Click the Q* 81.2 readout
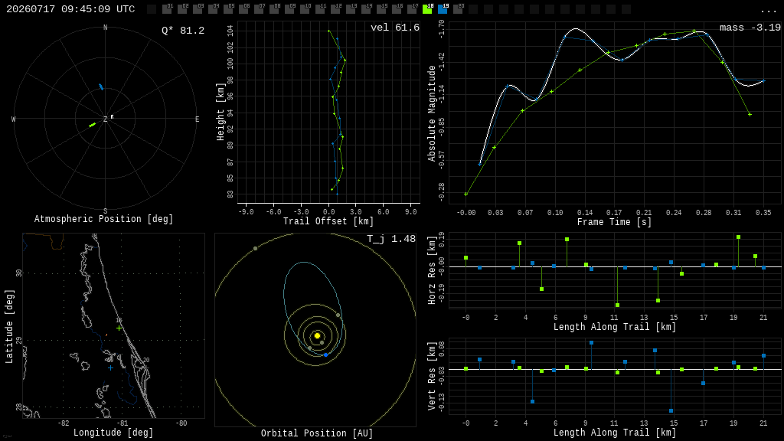Viewport: 784px width, 441px height. 183,31
